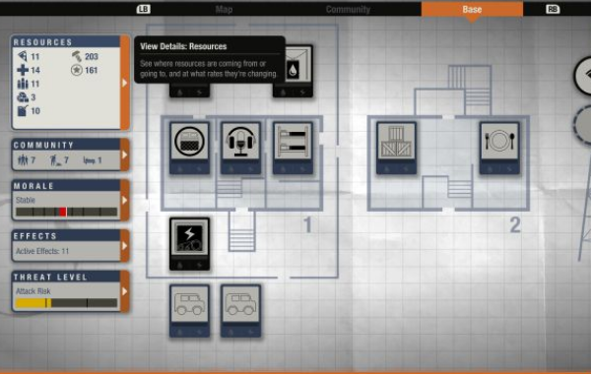Image resolution: width=591 pixels, height=374 pixels.
Task: Expand the Threat Level panel arrow
Action: [x=125, y=291]
